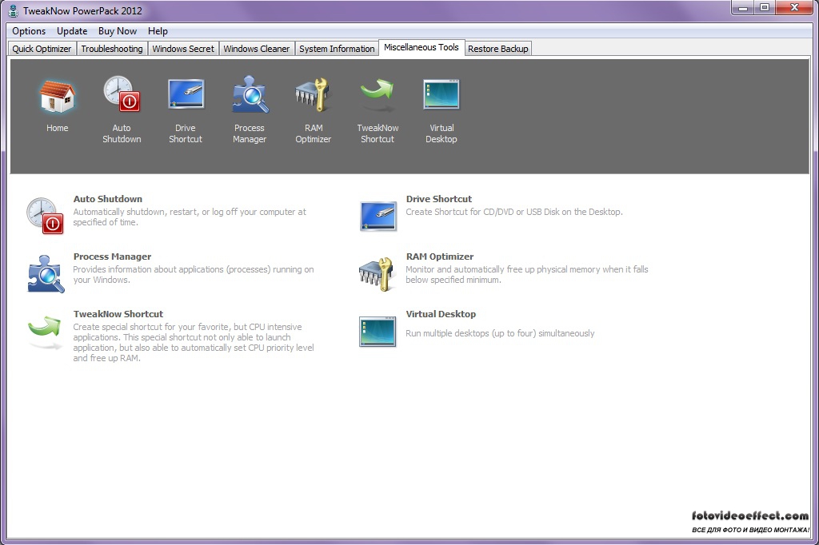Image resolution: width=819 pixels, height=545 pixels.
Task: Click the large Auto Shutdown clock icon in list
Action: coord(45,216)
